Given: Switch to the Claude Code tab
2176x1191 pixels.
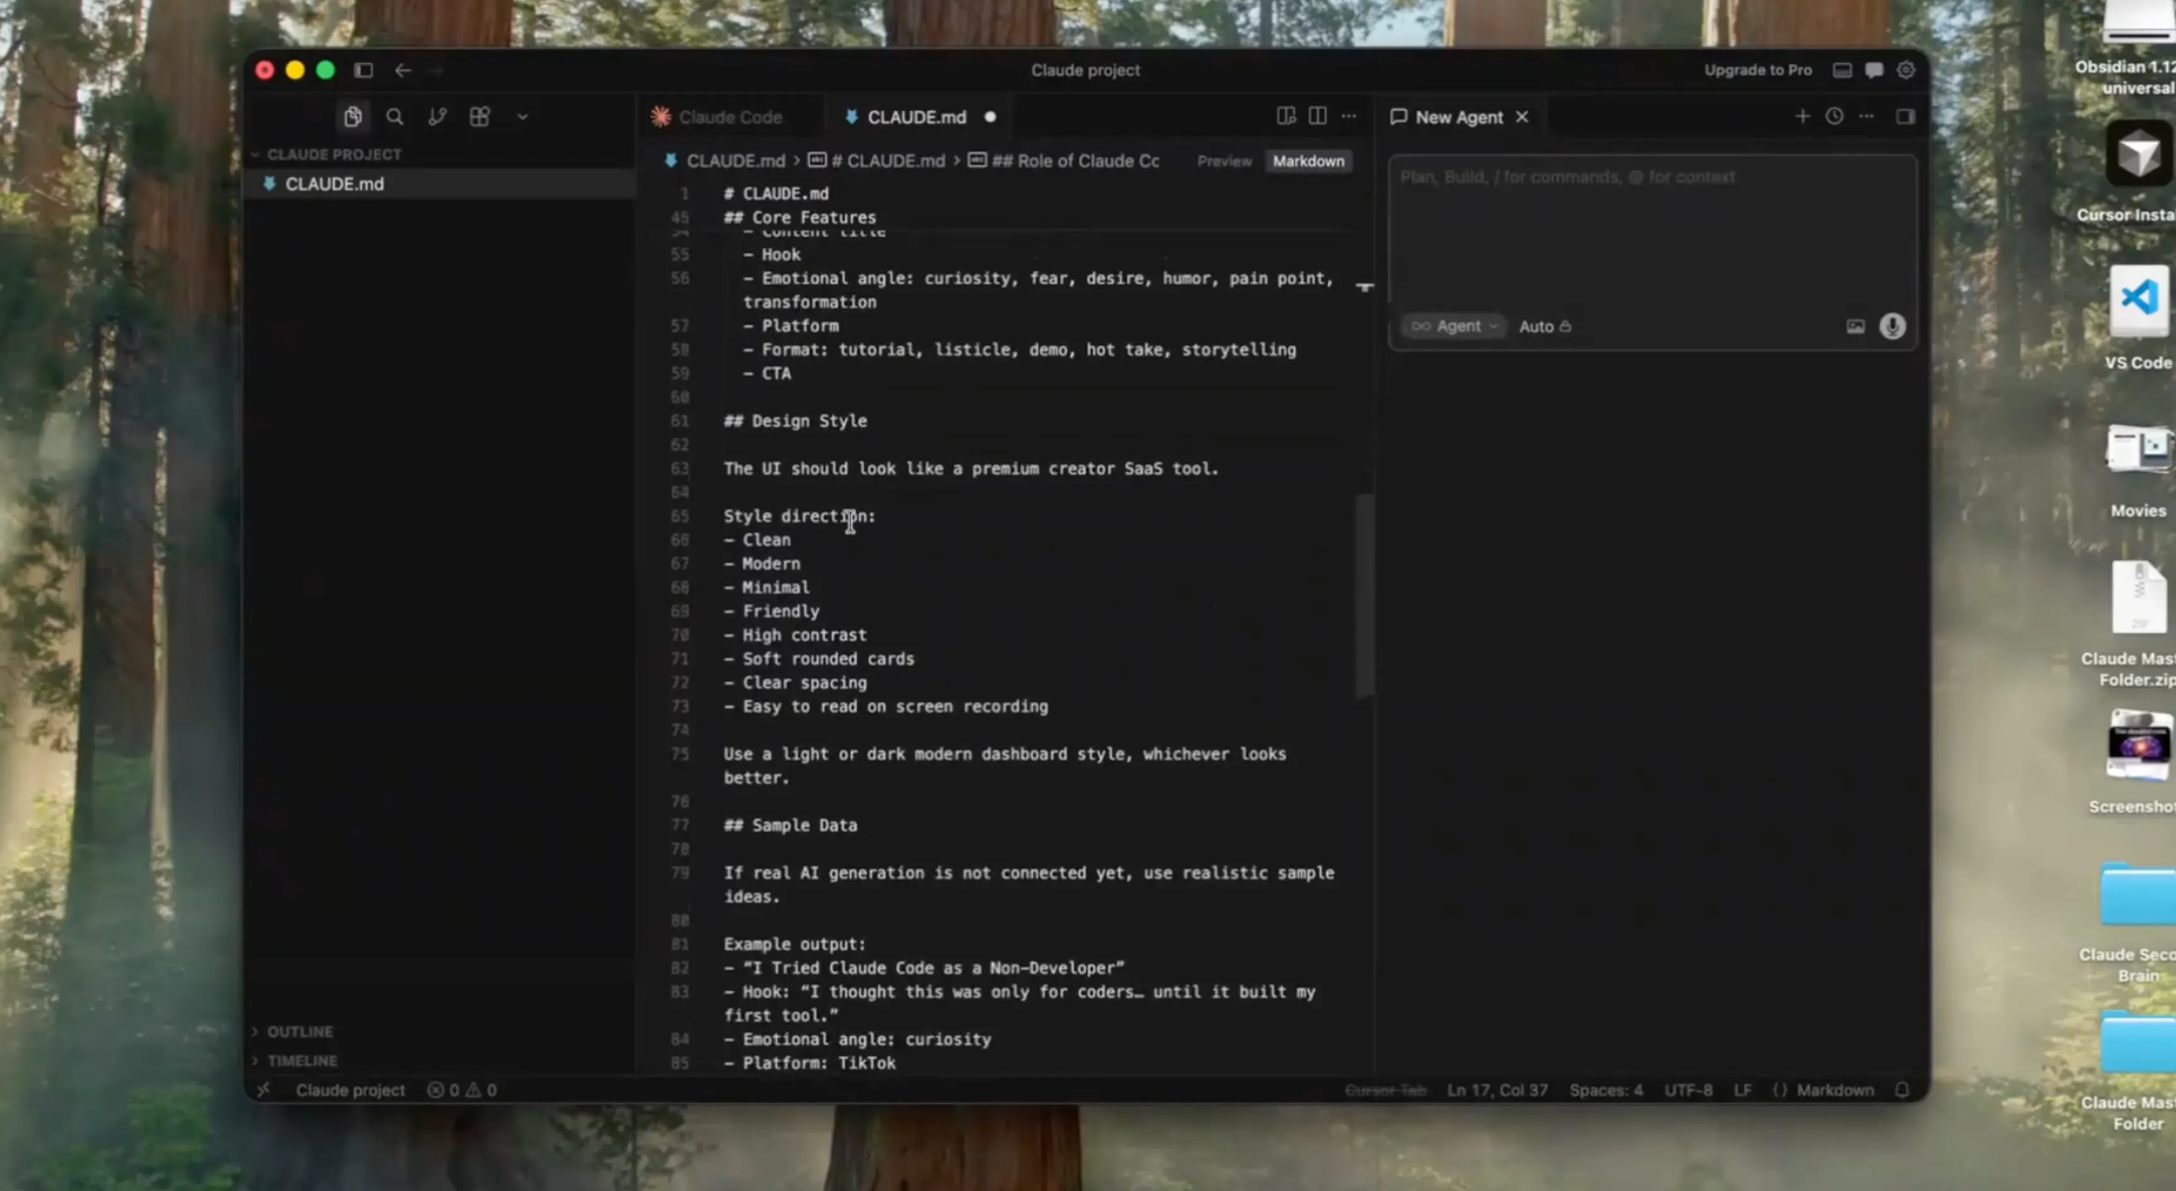Looking at the screenshot, I should 717,117.
